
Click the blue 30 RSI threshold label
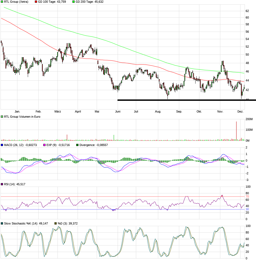pyautogui.click(x=247, y=209)
